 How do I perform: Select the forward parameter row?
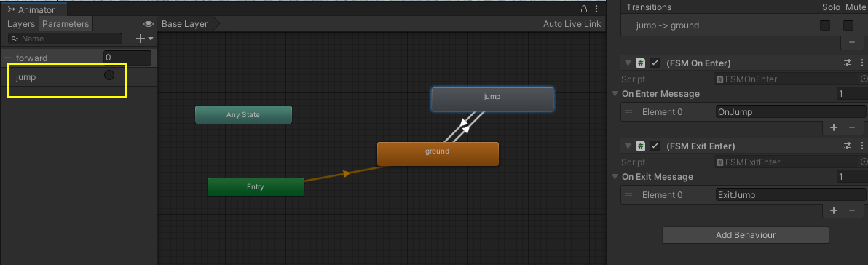point(78,58)
